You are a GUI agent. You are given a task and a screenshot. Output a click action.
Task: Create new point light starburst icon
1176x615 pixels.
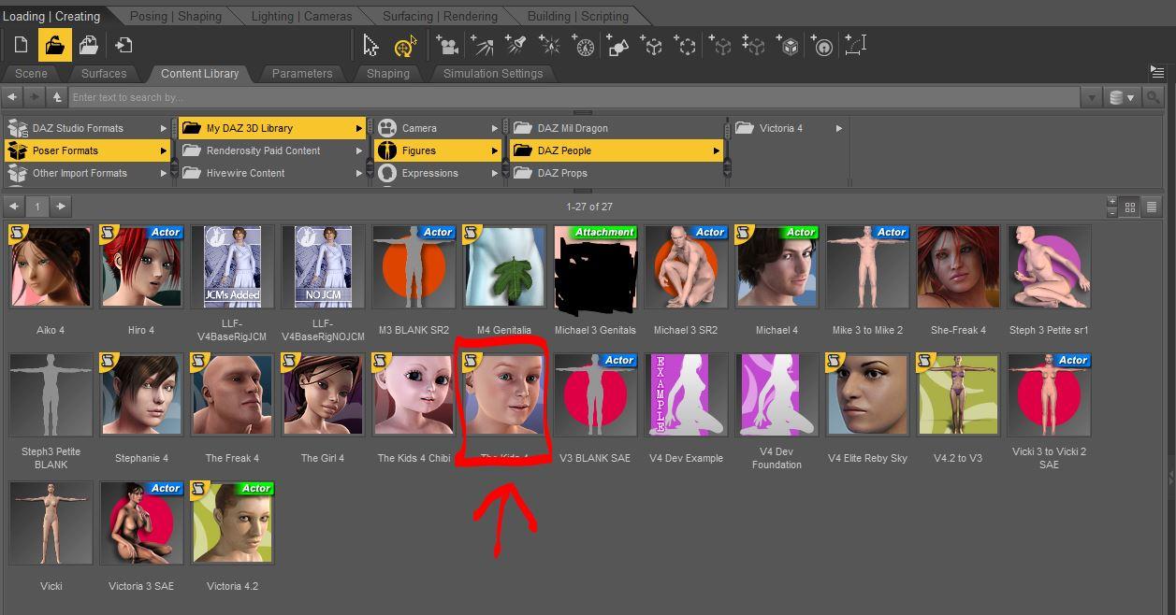pyautogui.click(x=550, y=45)
